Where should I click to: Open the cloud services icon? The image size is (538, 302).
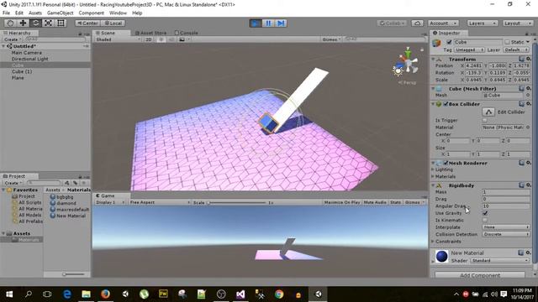[x=417, y=23]
